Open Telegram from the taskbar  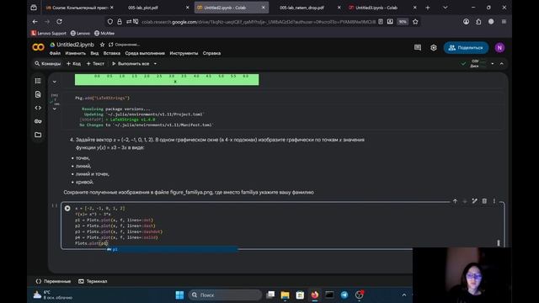click(344, 295)
